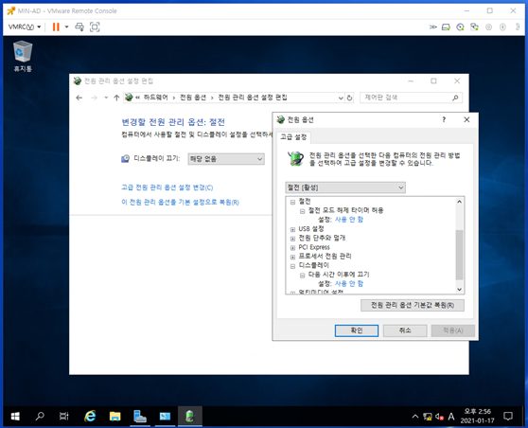The width and height of the screenshot is (528, 428).
Task: Click 전원 관리 옵션 기본값 복원 button
Action: point(413,305)
